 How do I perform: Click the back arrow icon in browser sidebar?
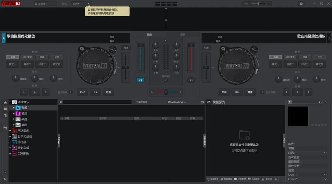(5, 128)
